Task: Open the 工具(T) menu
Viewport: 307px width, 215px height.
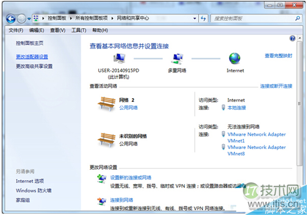Action: (x=79, y=30)
